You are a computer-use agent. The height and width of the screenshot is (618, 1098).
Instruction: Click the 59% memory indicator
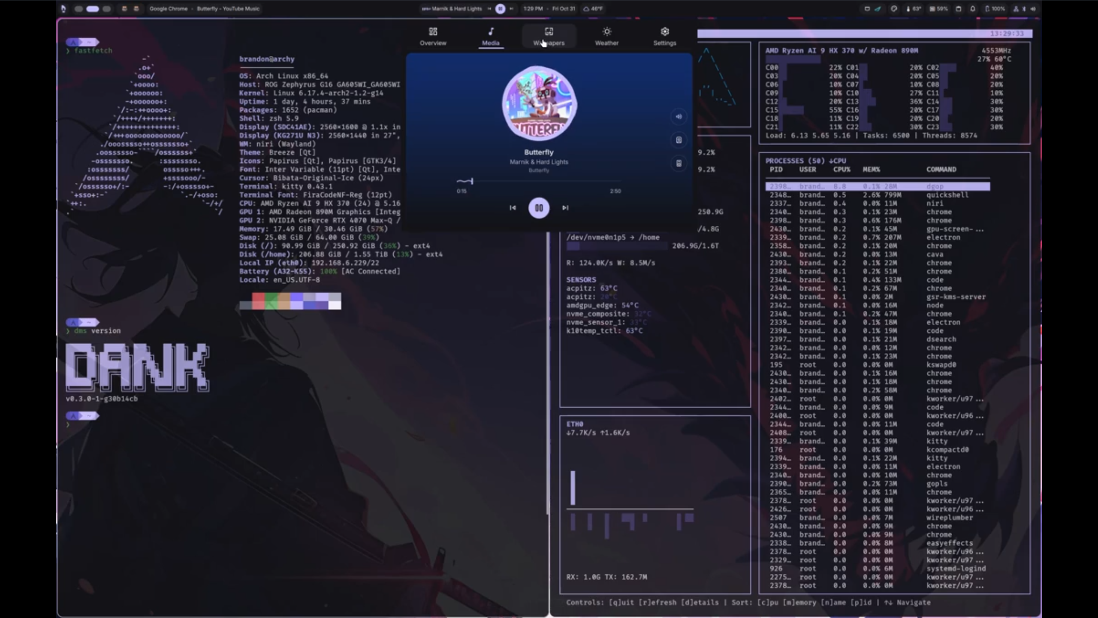[938, 9]
